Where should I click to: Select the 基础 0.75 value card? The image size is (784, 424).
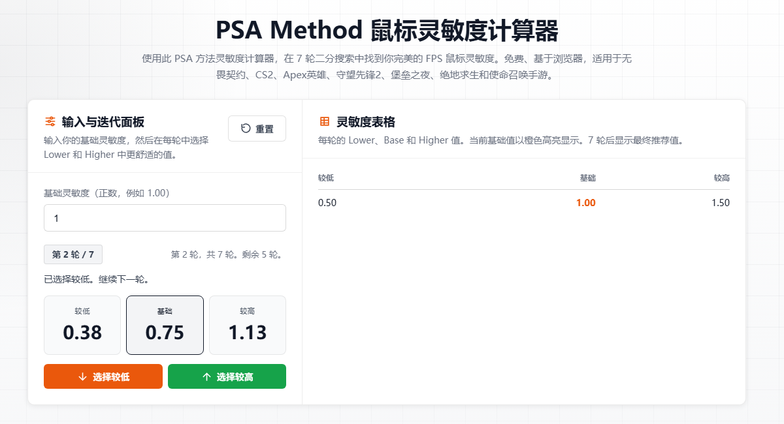click(165, 325)
